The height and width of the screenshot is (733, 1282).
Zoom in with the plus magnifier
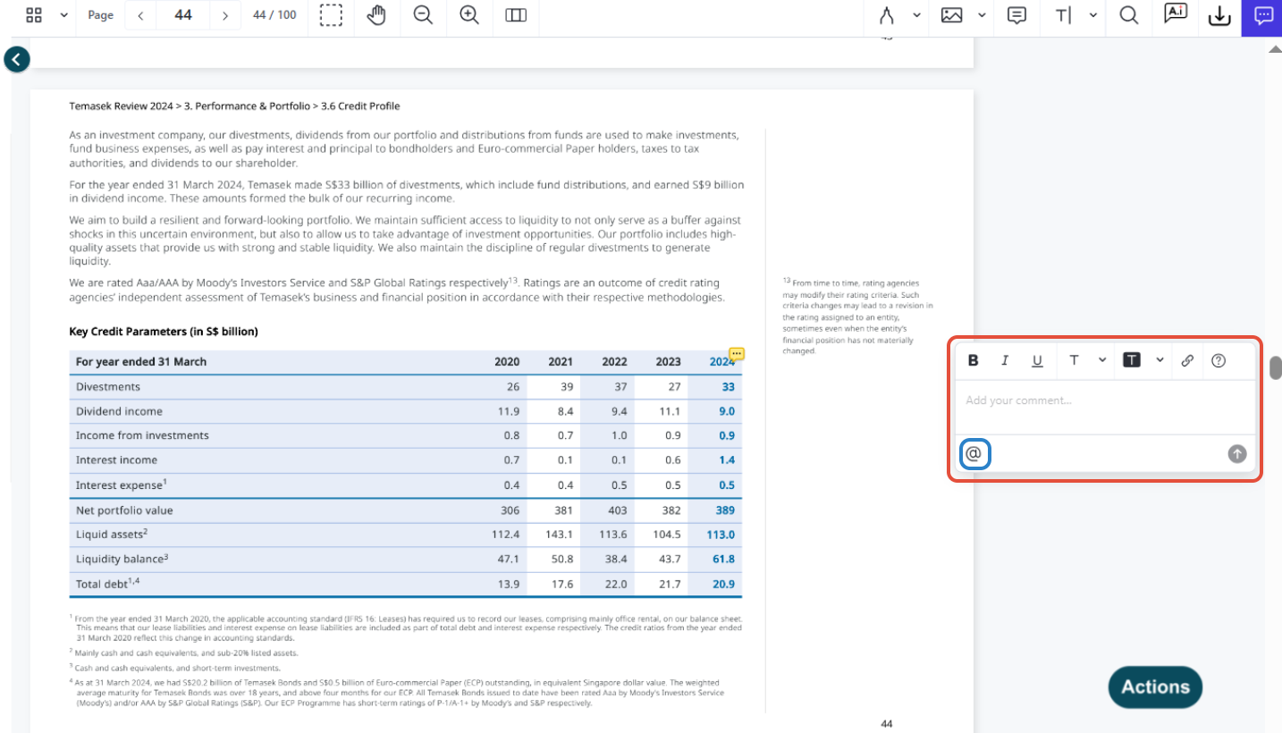click(469, 15)
